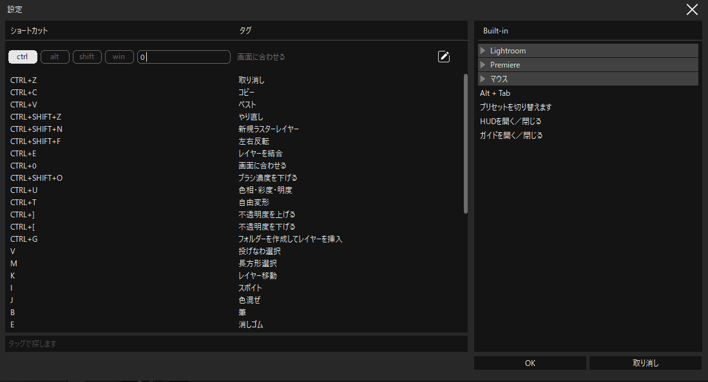Click the edit pencil icon beside the tag
708x382 pixels.
pos(443,57)
